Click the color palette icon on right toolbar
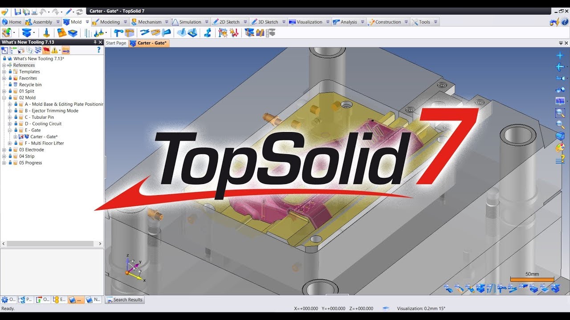The image size is (570, 320). 560,148
